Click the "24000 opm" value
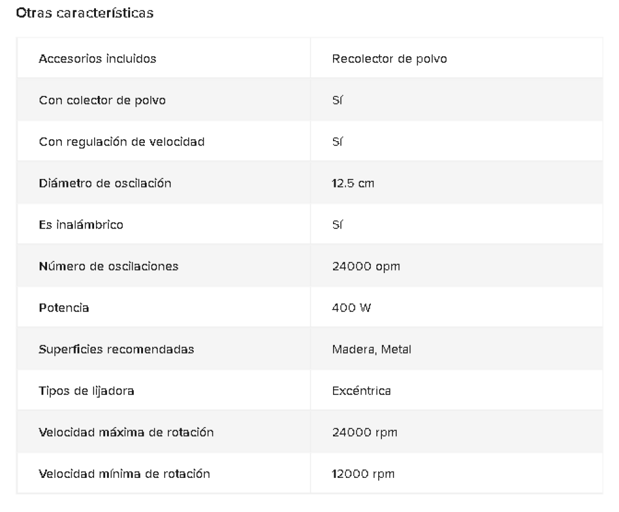 (x=366, y=266)
